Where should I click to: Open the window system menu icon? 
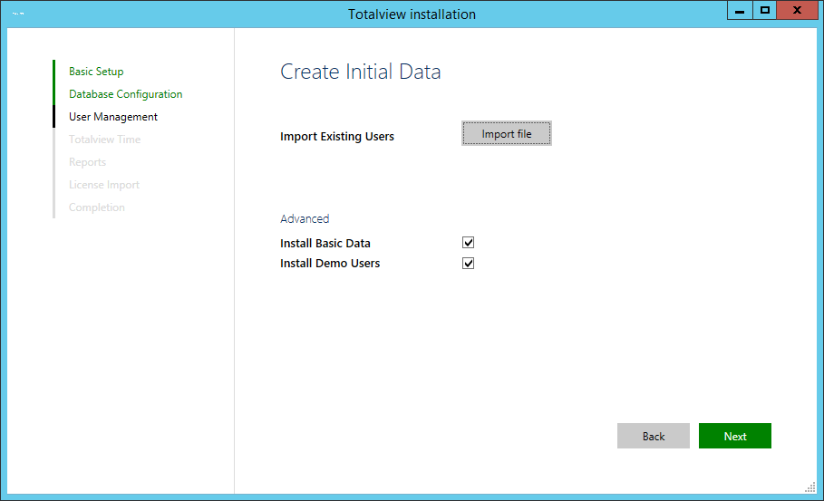[18, 14]
